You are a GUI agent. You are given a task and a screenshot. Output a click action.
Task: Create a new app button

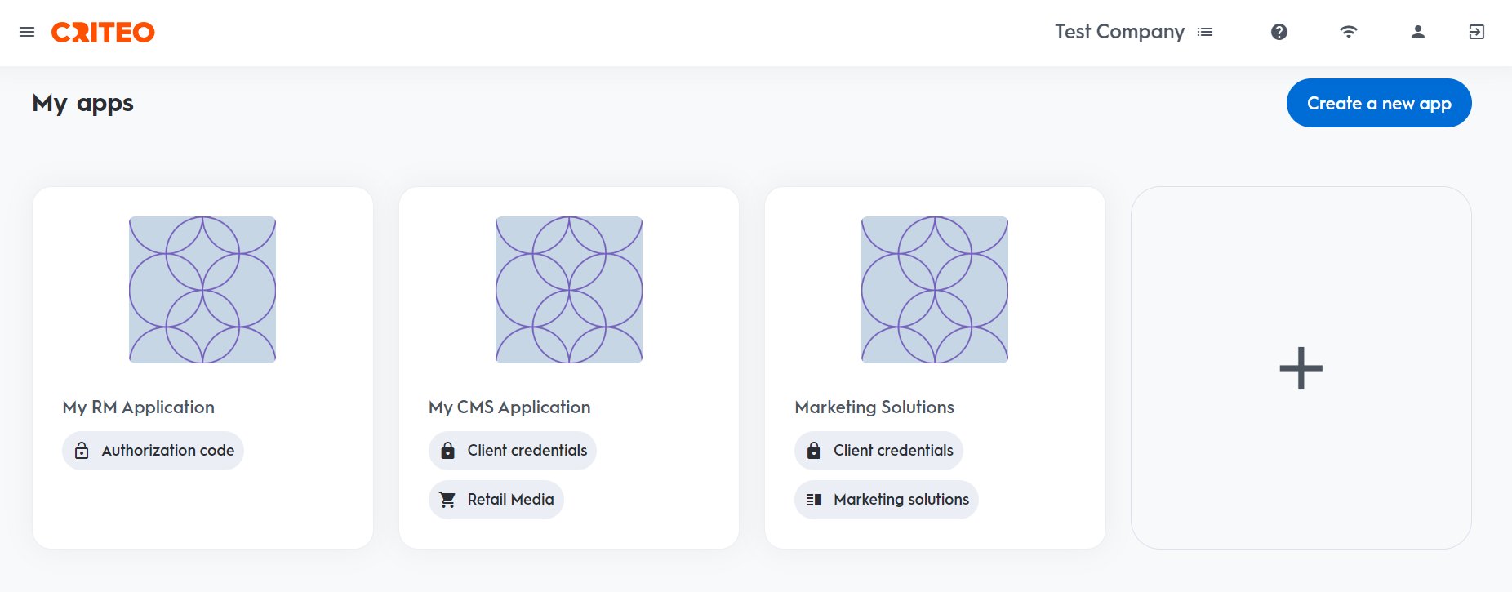click(x=1379, y=103)
